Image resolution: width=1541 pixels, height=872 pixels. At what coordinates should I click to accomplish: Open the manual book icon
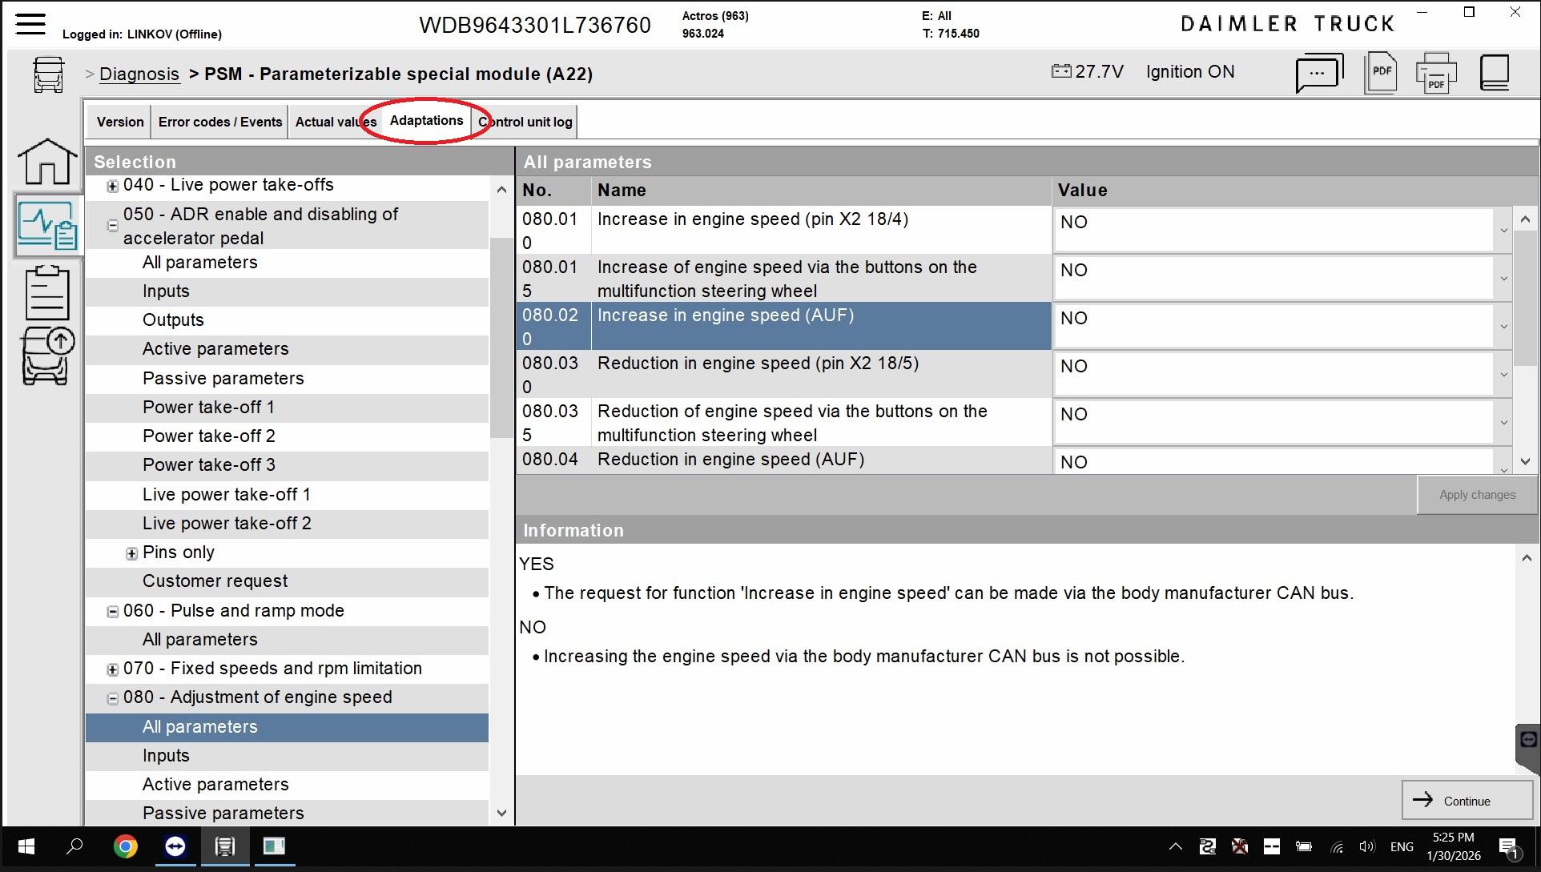tap(1495, 73)
